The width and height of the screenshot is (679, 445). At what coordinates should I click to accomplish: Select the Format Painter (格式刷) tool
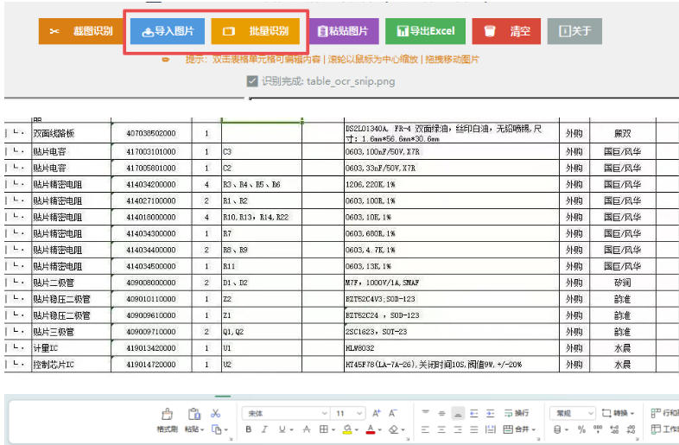(167, 420)
